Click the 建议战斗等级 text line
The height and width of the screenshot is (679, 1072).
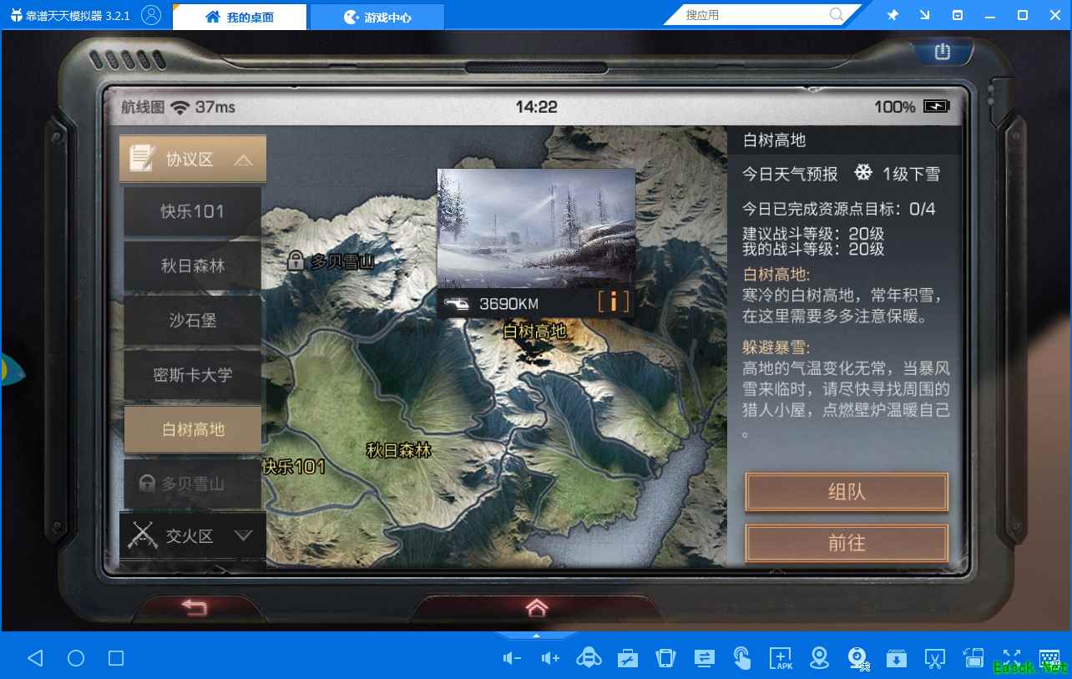click(813, 234)
